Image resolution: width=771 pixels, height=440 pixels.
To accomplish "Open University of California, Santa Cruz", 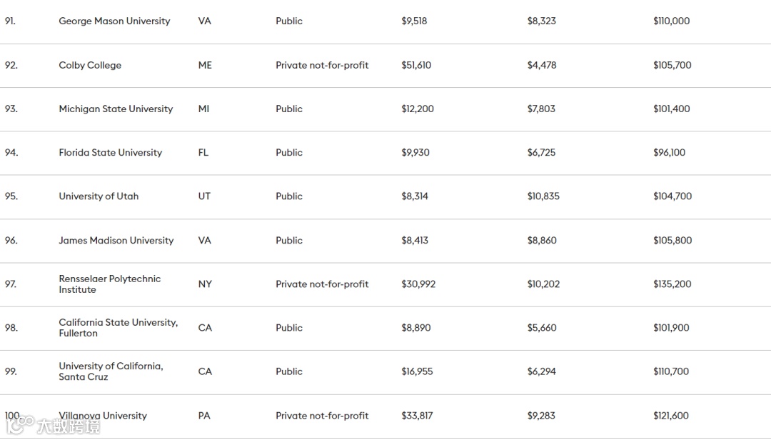I will 111,371.
